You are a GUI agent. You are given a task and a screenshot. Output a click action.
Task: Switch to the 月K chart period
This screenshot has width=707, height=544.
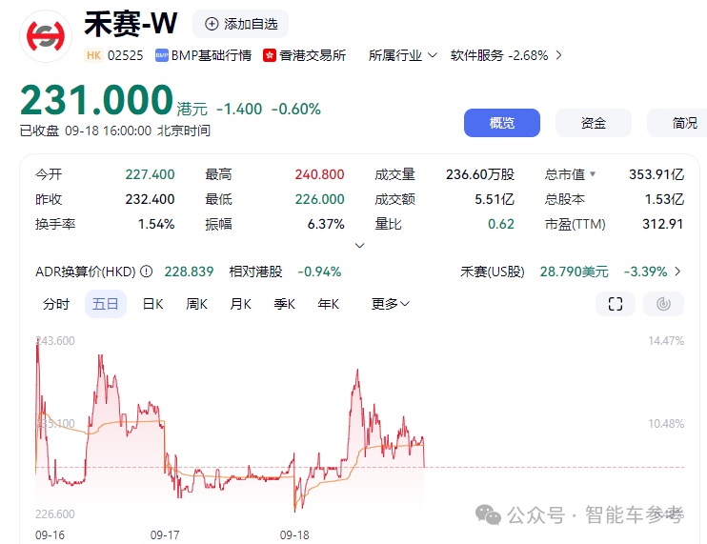pyautogui.click(x=240, y=304)
